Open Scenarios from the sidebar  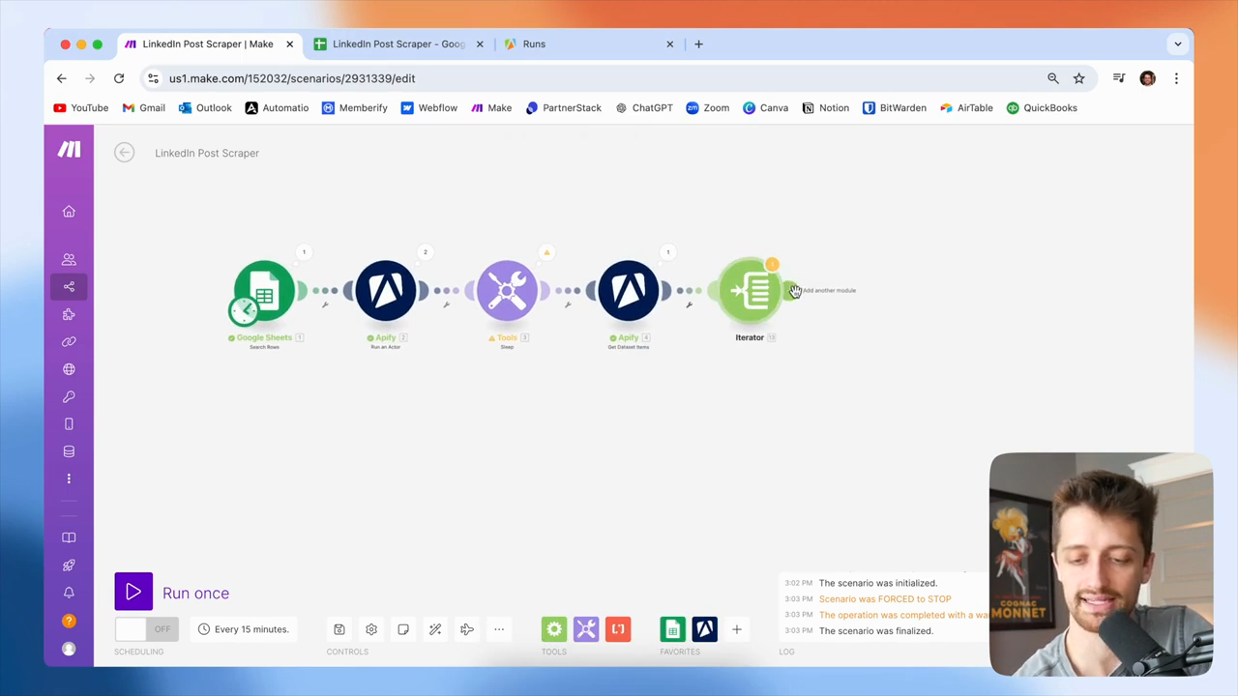pos(69,286)
